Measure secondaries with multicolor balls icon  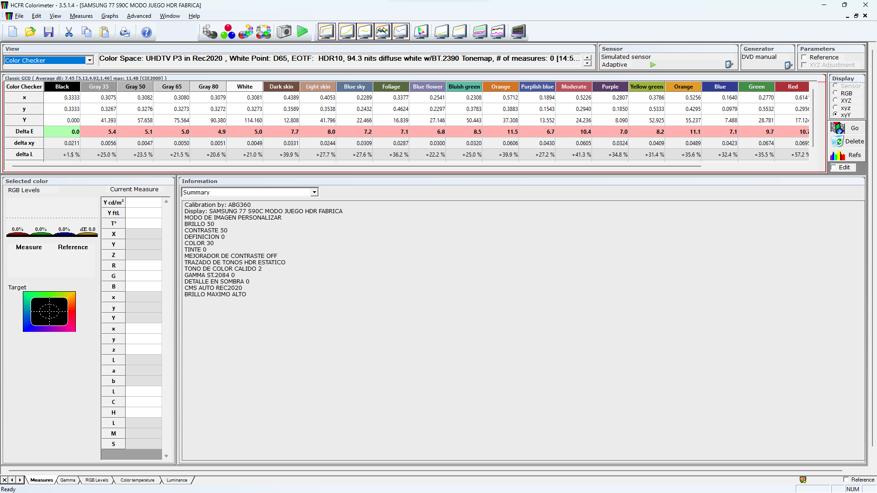point(246,31)
